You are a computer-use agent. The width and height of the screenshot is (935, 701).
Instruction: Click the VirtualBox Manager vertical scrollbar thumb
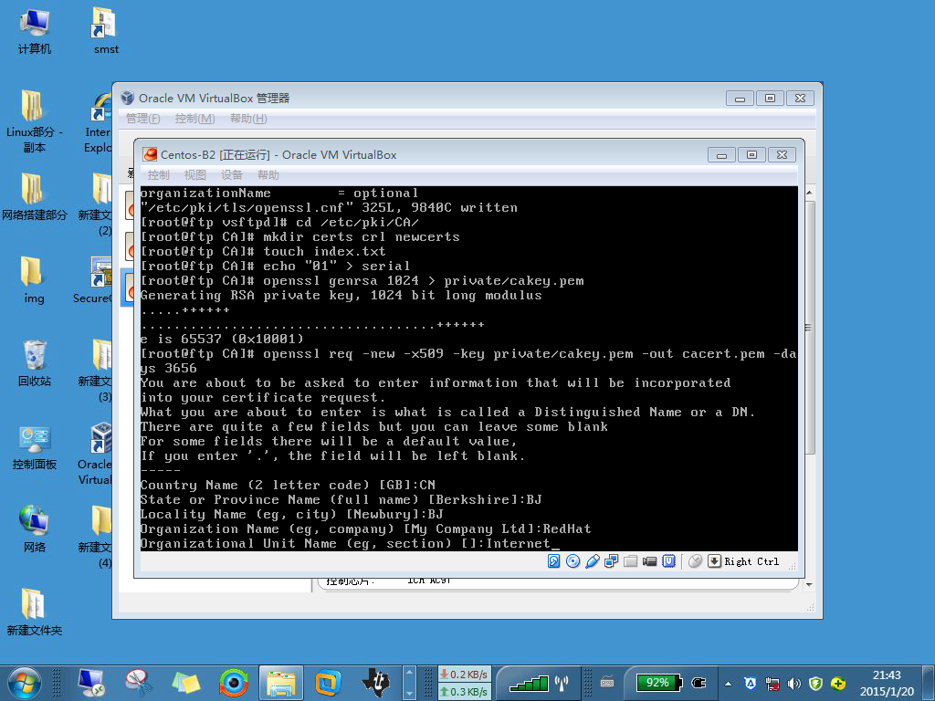click(x=809, y=328)
